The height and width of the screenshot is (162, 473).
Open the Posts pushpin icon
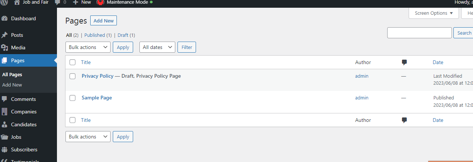pos(4,35)
